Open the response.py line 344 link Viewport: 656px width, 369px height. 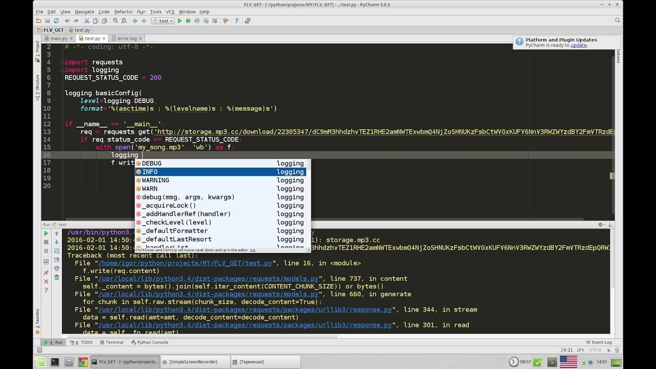[x=245, y=310]
